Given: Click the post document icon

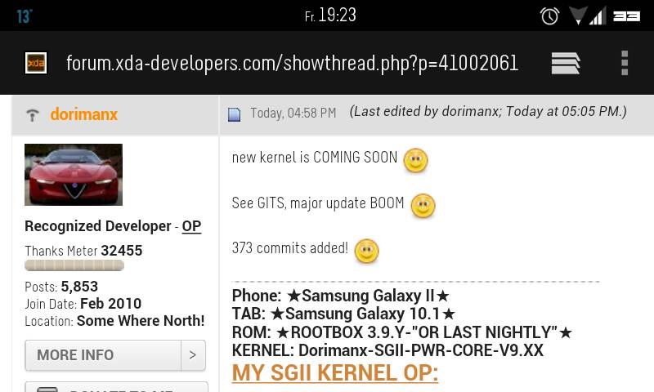Looking at the screenshot, I should click(234, 114).
